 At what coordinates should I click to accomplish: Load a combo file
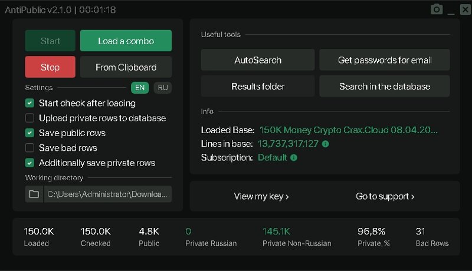(126, 41)
